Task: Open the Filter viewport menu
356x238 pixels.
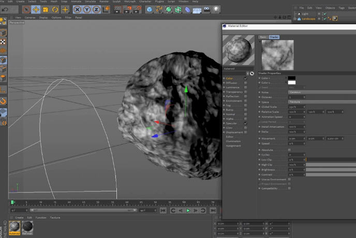Action: (68, 18)
